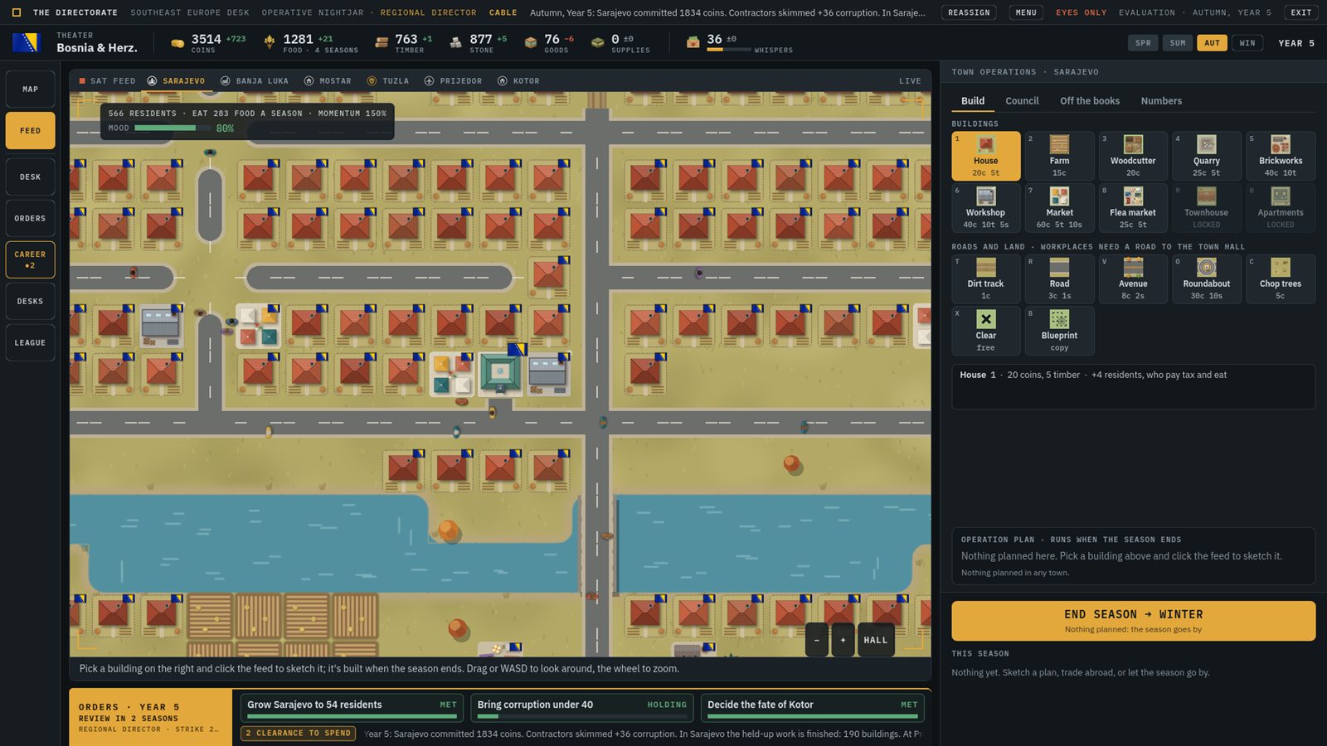Image resolution: width=1327 pixels, height=746 pixels.
Task: Activate the Clear tool
Action: click(985, 331)
